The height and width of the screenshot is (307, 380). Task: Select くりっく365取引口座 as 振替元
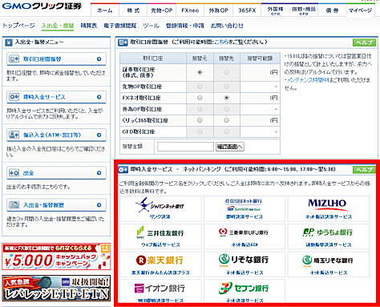coord(200,120)
